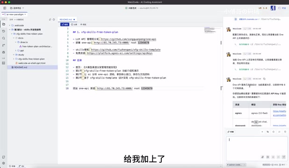
Task: Open the chat bubble icon at sidebar bottom
Action: tap(4, 157)
